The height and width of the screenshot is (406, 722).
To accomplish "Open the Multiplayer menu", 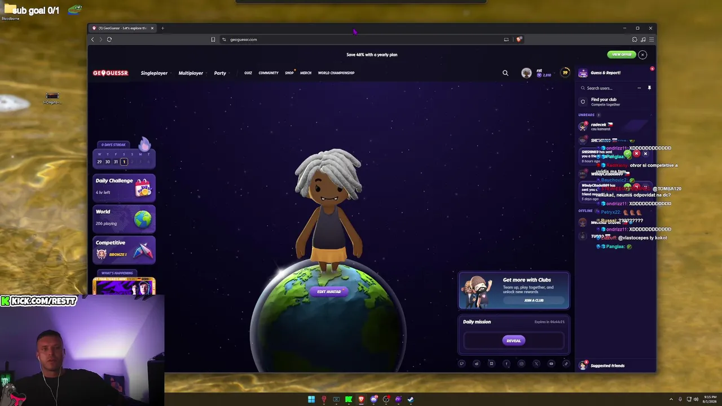I will tap(191, 73).
